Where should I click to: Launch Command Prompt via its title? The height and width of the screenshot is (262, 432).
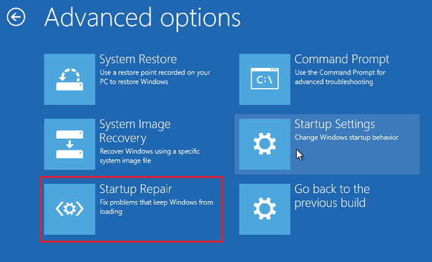342,60
